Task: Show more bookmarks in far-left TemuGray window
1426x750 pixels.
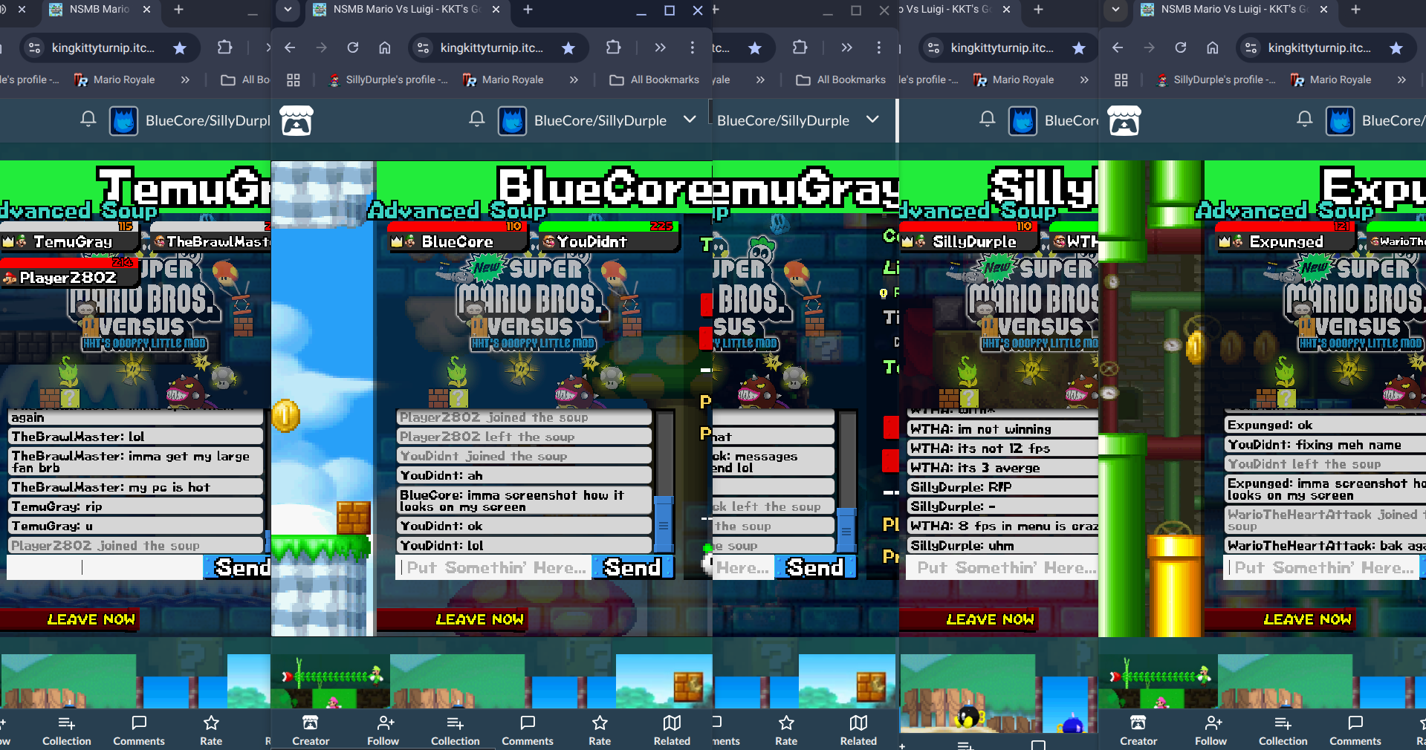Action: tap(185, 79)
